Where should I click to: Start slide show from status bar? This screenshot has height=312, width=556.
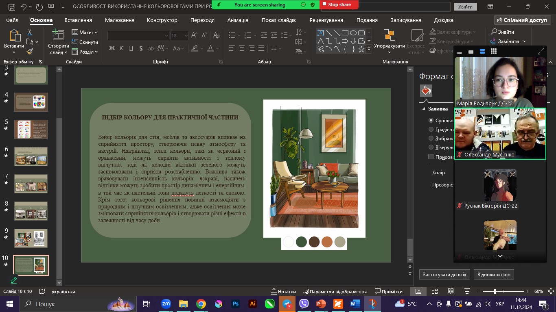tap(467, 291)
